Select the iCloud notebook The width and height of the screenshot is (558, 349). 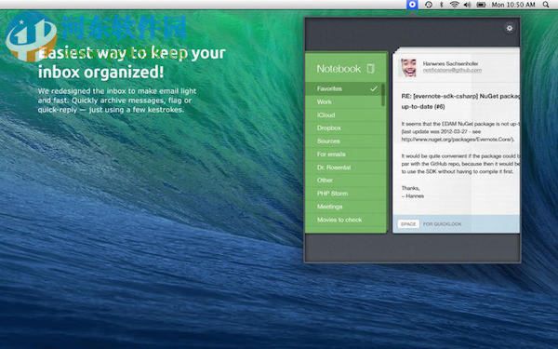(346, 115)
